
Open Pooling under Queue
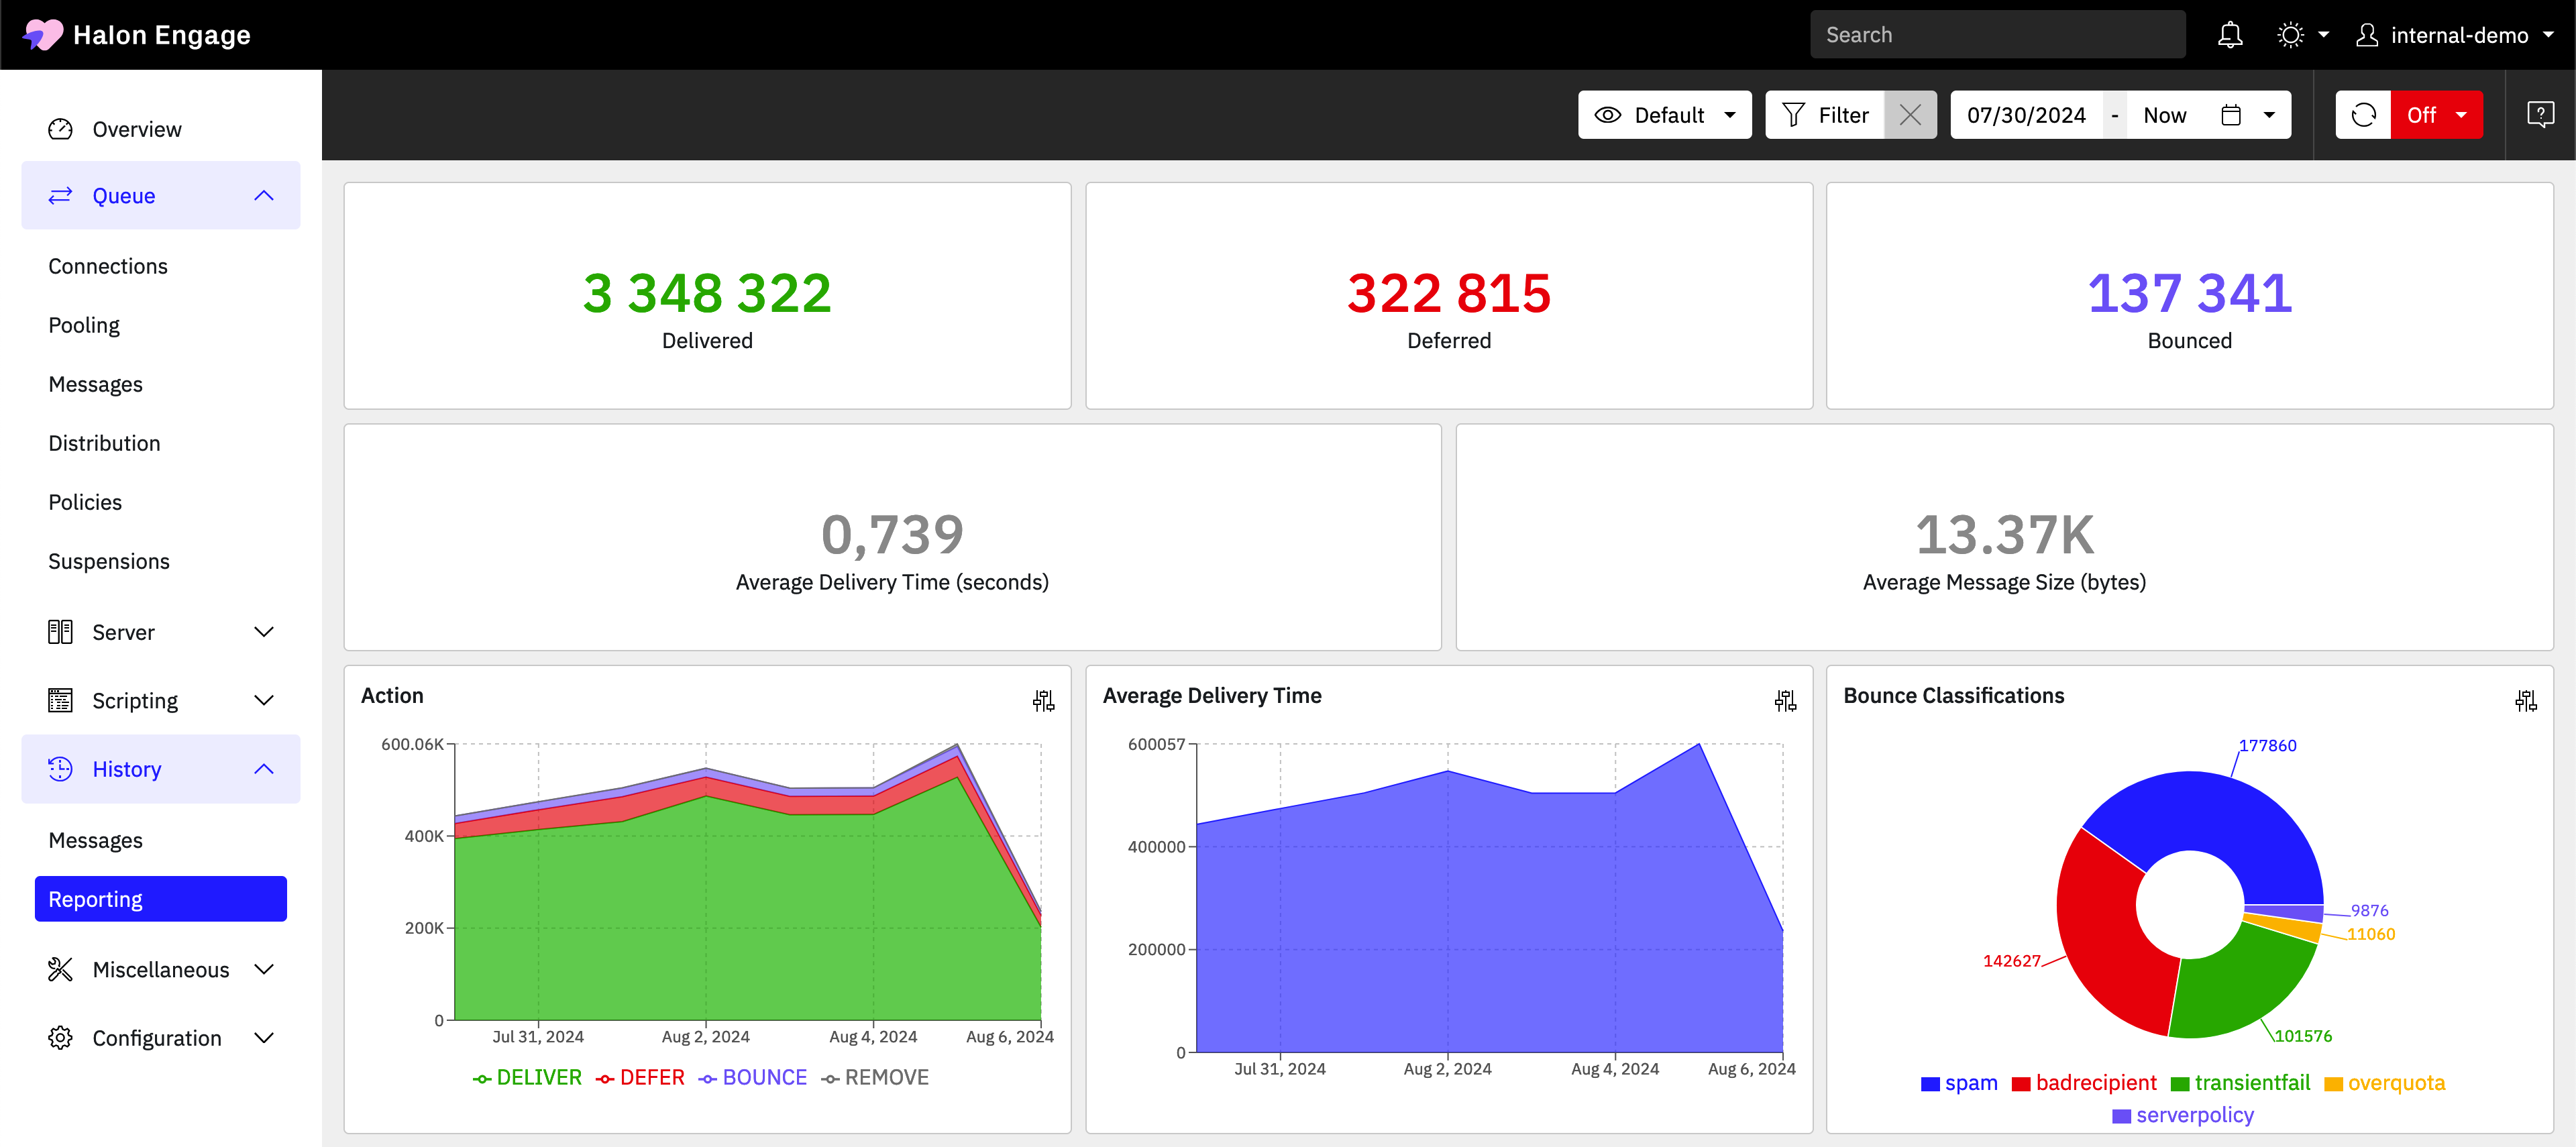(x=84, y=325)
